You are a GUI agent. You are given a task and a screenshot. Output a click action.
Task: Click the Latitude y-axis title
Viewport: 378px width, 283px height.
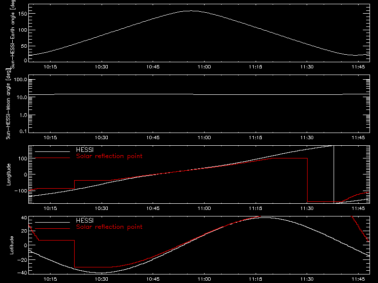point(11,245)
